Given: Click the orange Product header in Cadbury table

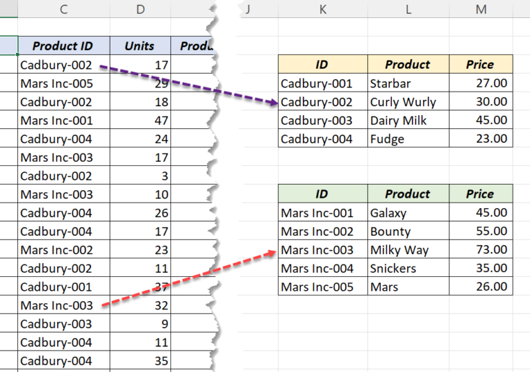Looking at the screenshot, I should point(408,65).
